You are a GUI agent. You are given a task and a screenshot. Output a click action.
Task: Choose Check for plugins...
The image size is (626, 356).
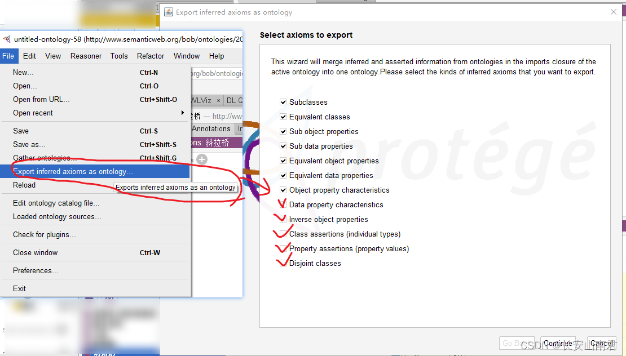pos(95,235)
